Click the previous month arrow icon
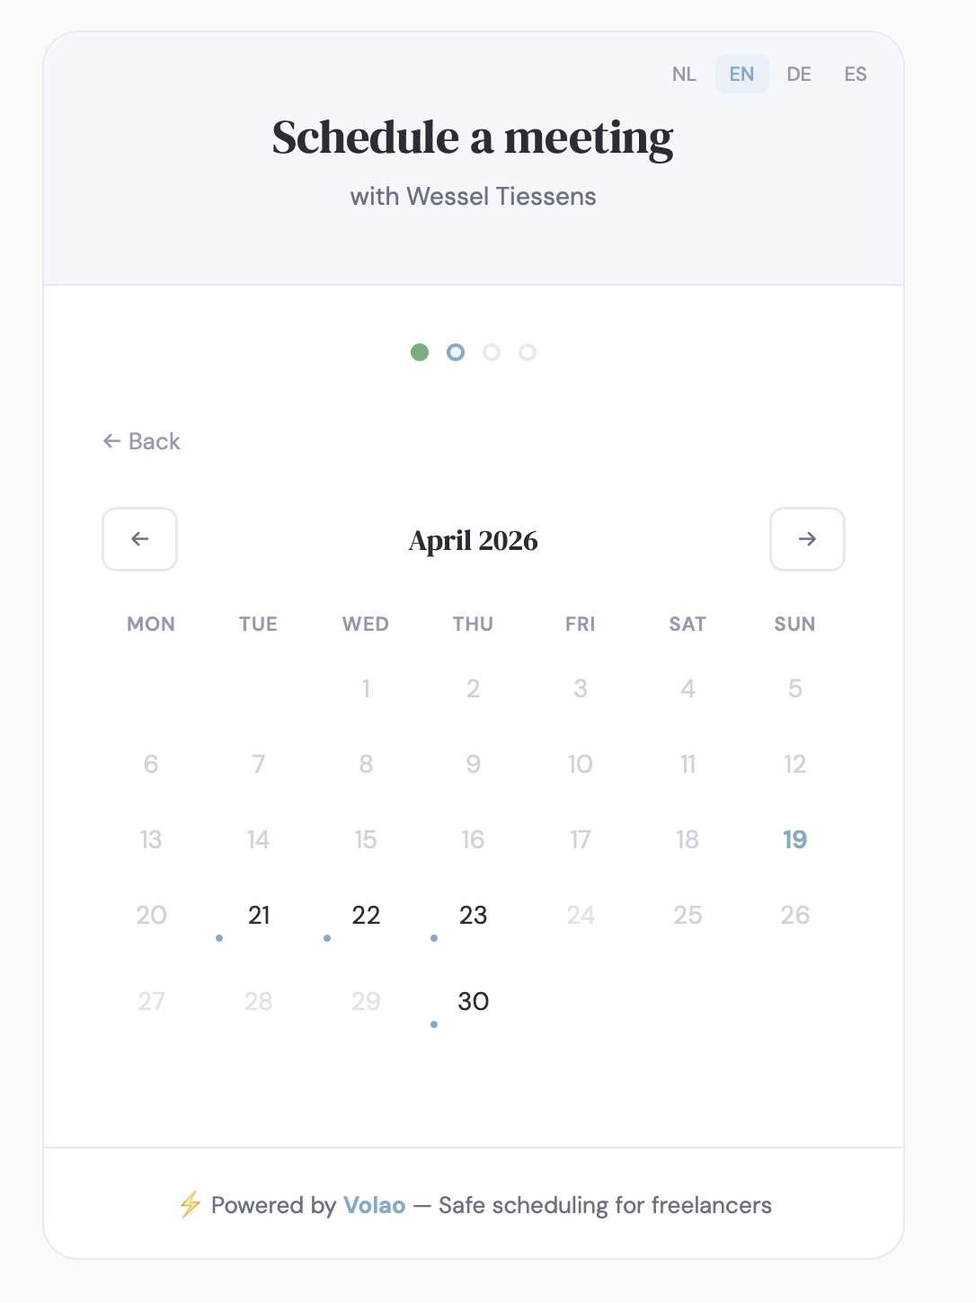This screenshot has width=976, height=1303. pyautogui.click(x=139, y=539)
